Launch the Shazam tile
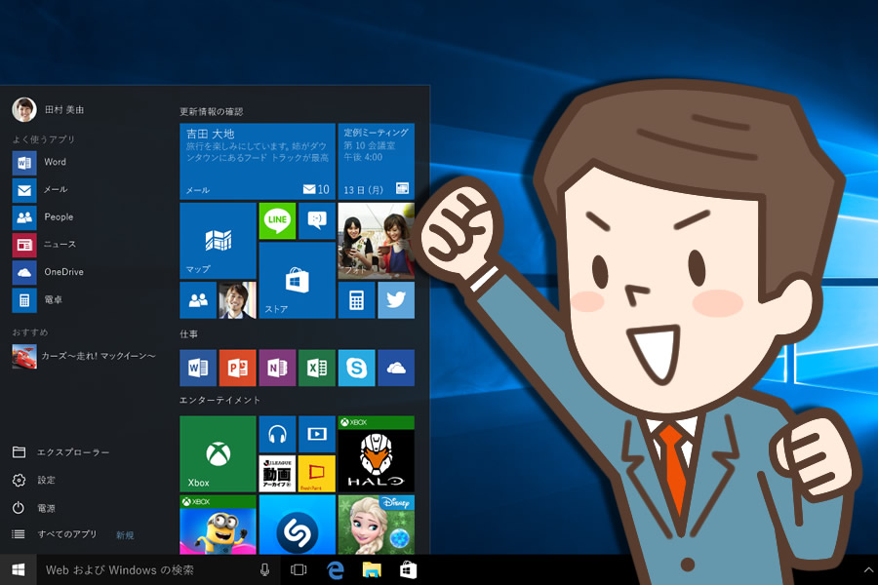 [297, 525]
